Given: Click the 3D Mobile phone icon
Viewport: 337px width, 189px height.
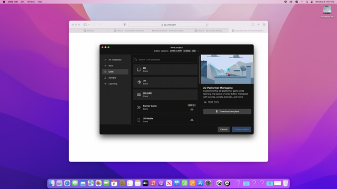Looking at the screenshot, I should (139, 120).
